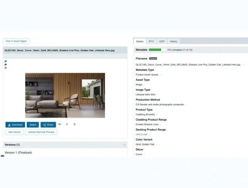
Task: Click pencil icon beside Gold, Golden Oak
Action: [156, 144]
